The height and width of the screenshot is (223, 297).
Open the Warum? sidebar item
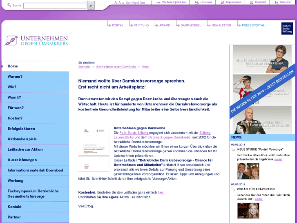pos(35,77)
